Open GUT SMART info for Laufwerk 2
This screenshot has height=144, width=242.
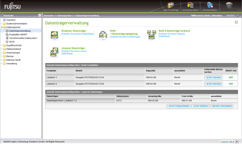pos(231,84)
